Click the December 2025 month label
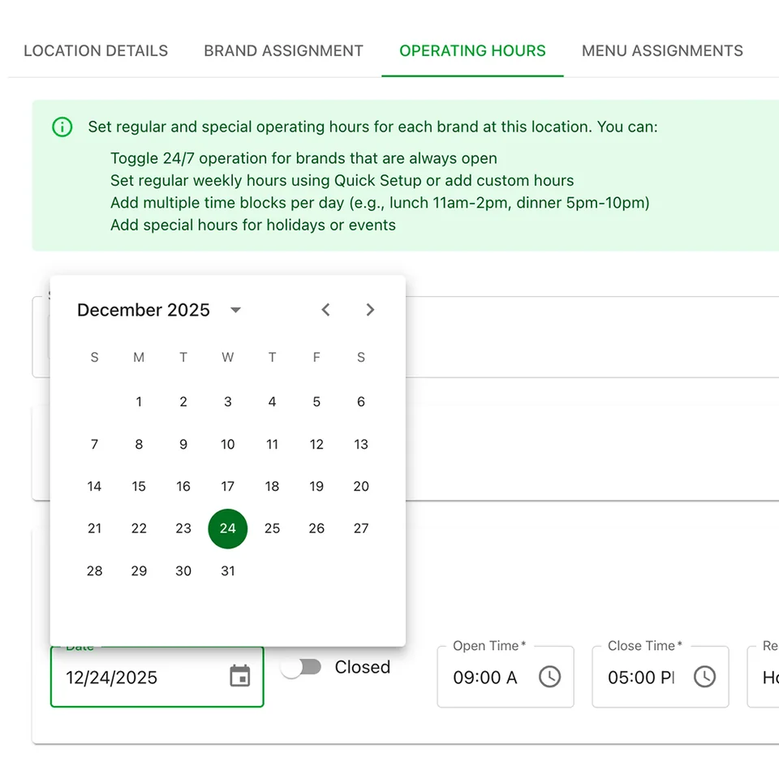This screenshot has width=779, height=779. click(x=144, y=310)
